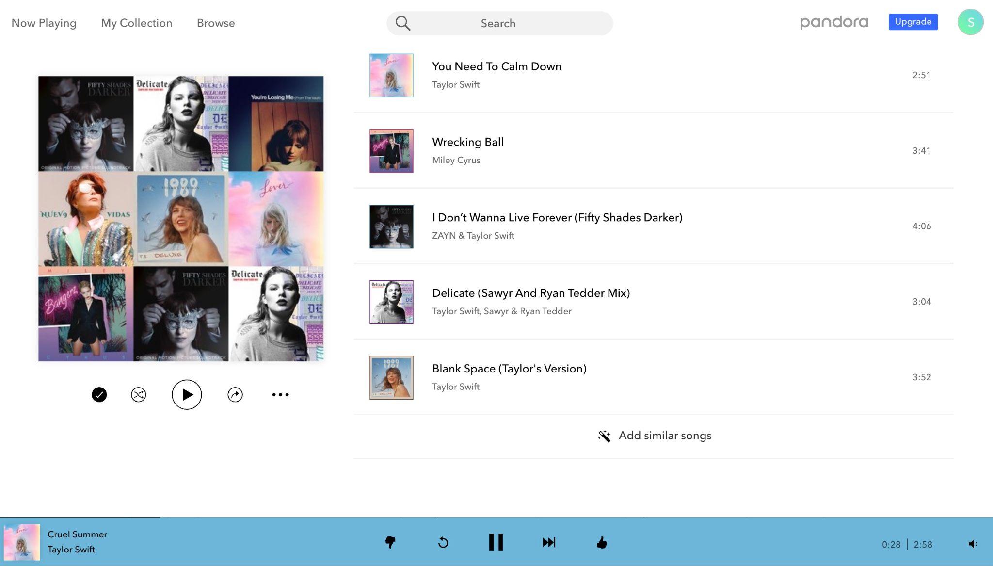Click the Upgrade button
Image resolution: width=993 pixels, height=566 pixels.
tap(913, 22)
